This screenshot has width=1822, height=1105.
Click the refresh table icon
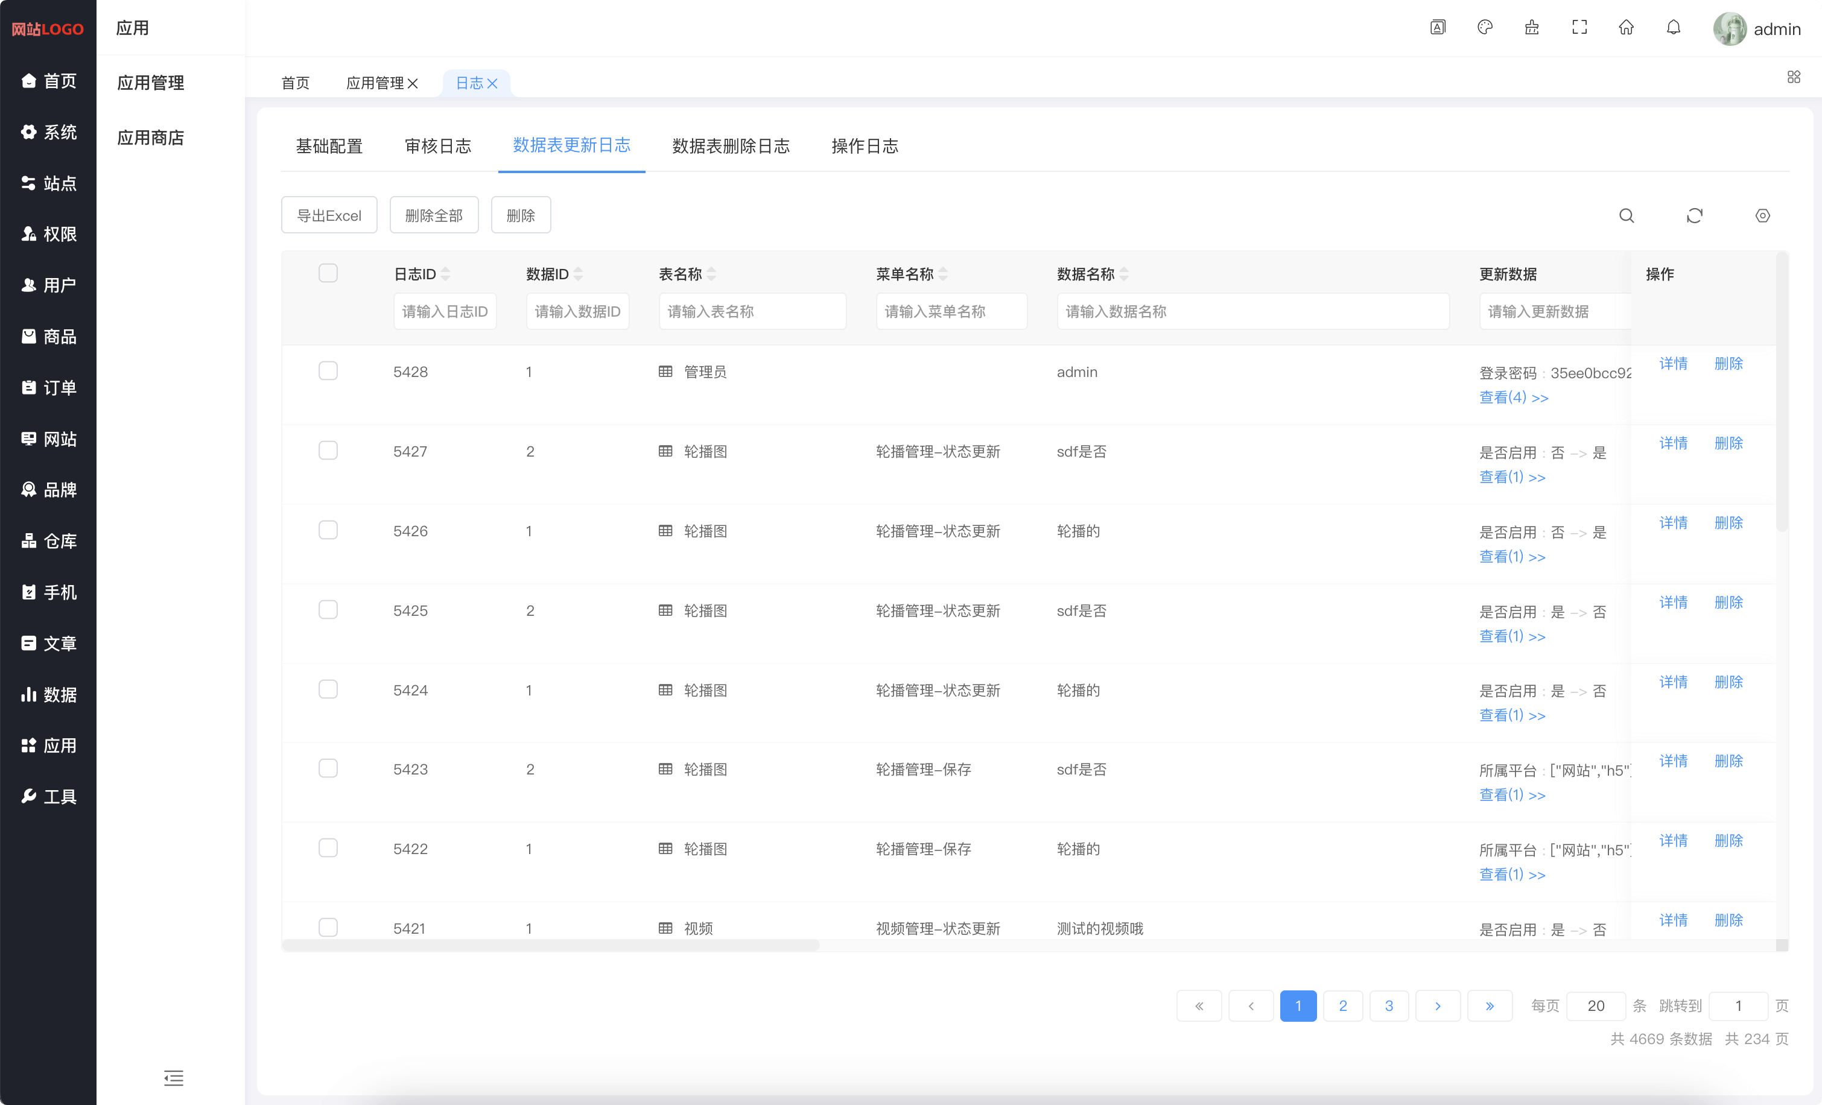coord(1694,215)
